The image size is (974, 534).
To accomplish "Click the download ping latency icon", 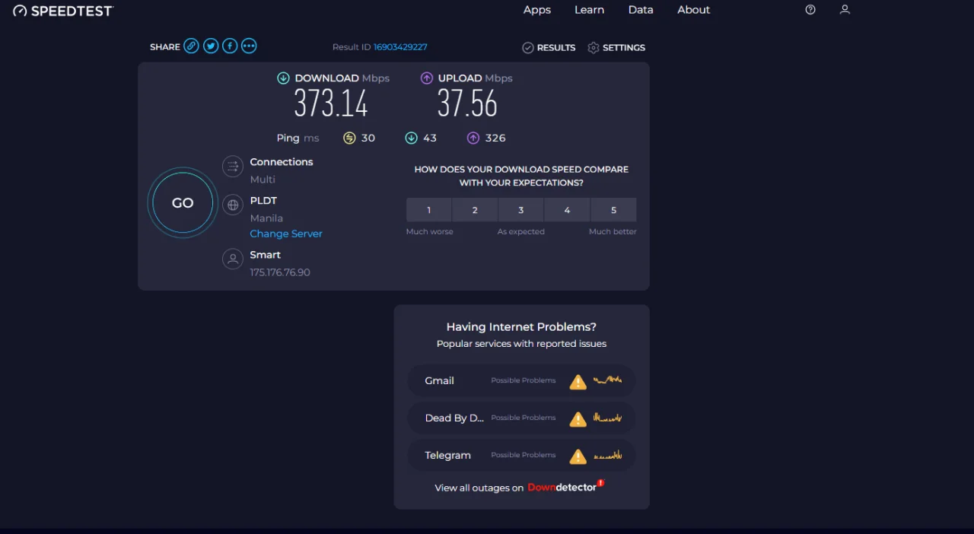I will (x=412, y=138).
